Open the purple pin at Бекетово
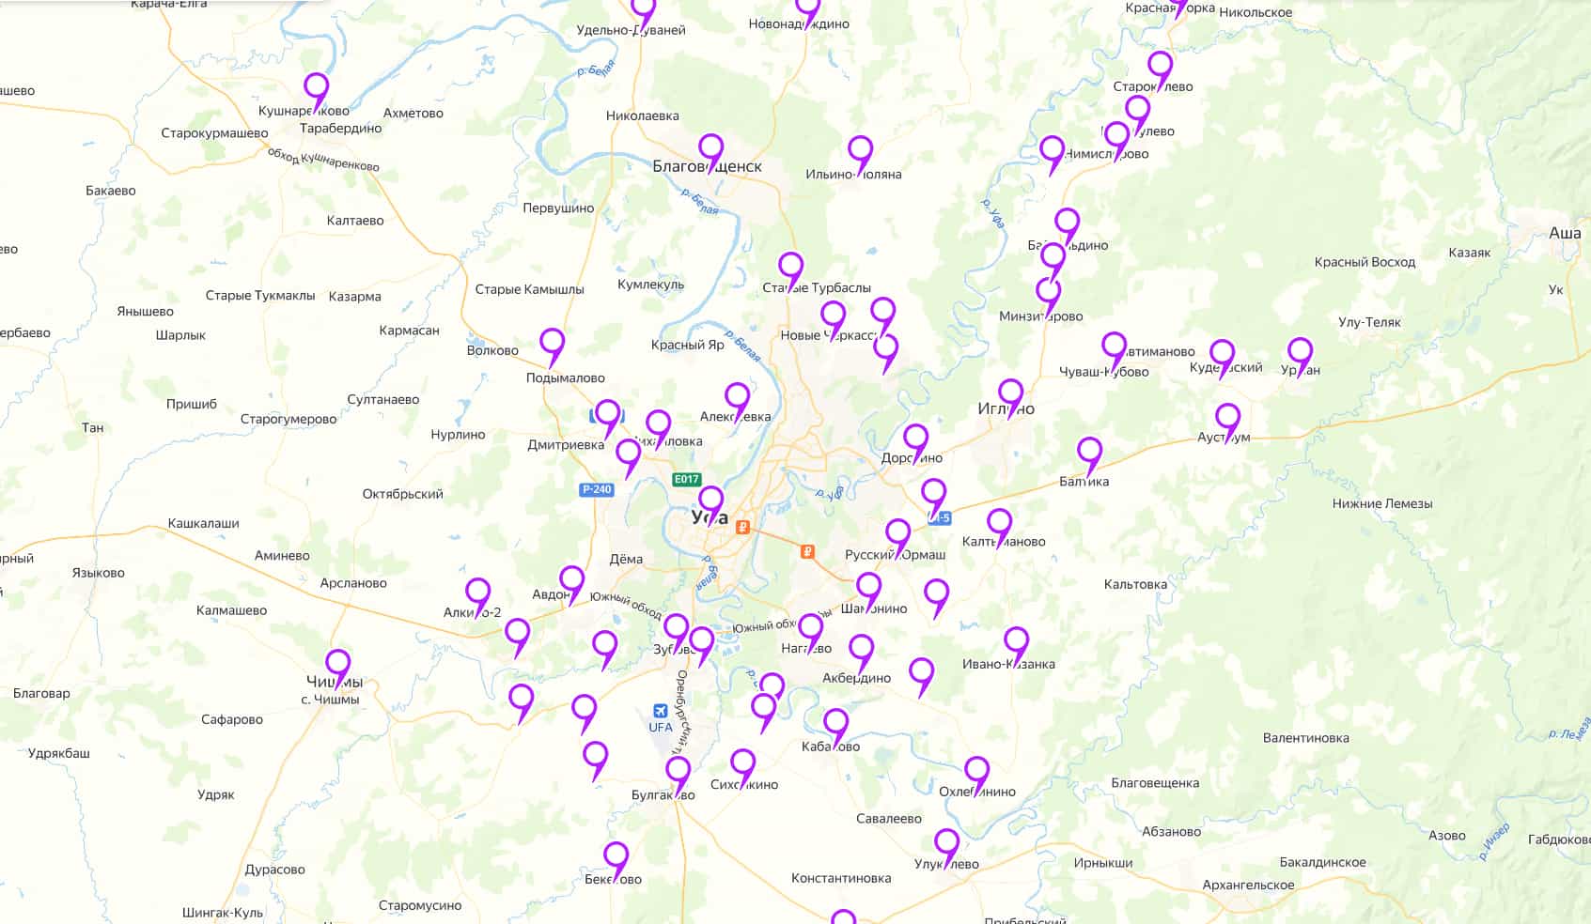1591x924 pixels. pos(616,860)
